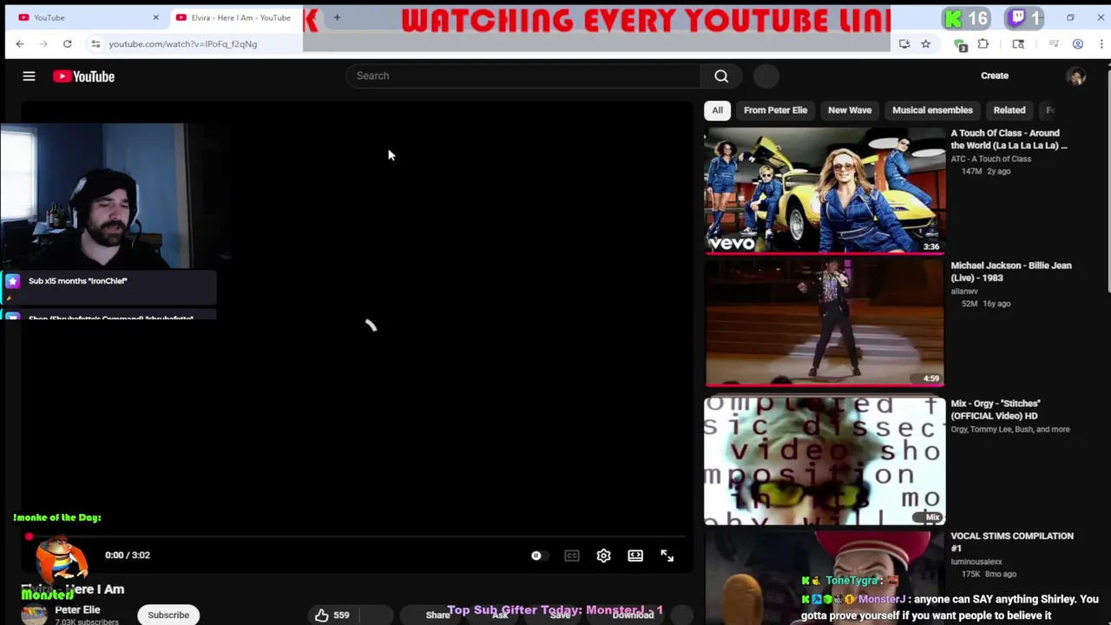Click the voice search microphone circle

pos(766,76)
